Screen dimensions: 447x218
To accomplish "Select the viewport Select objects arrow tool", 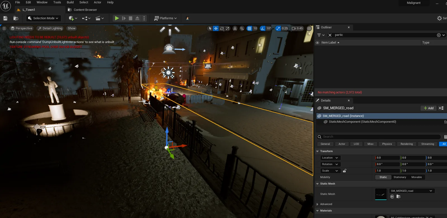I will [x=210, y=28].
